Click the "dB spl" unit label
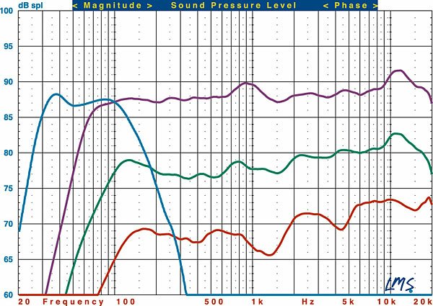 click(30, 5)
